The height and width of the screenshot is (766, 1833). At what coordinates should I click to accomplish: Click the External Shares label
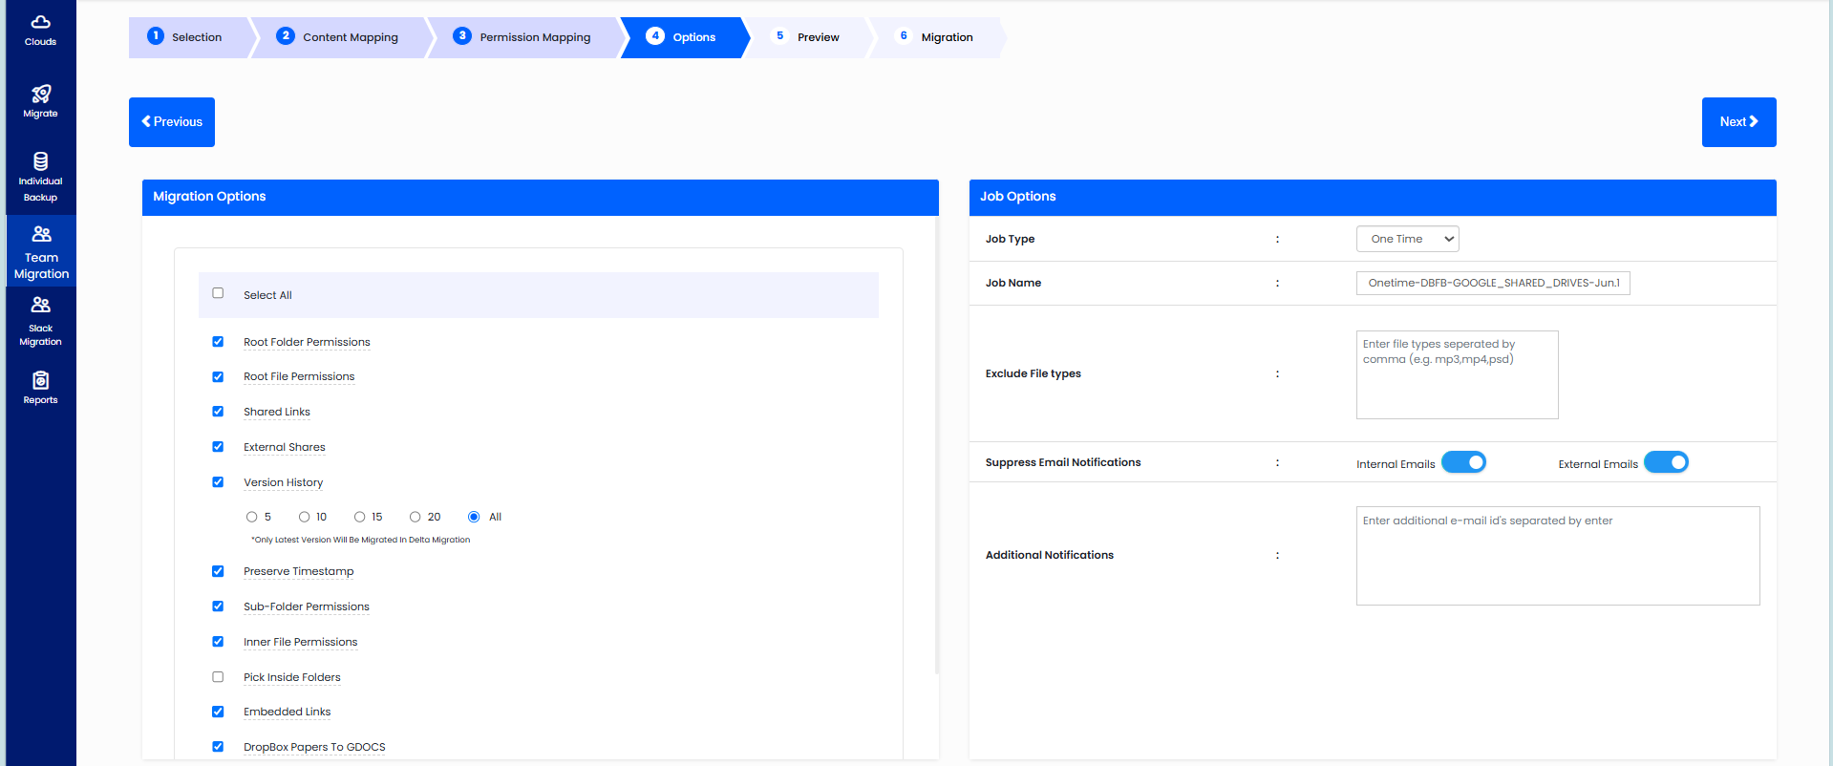[284, 447]
